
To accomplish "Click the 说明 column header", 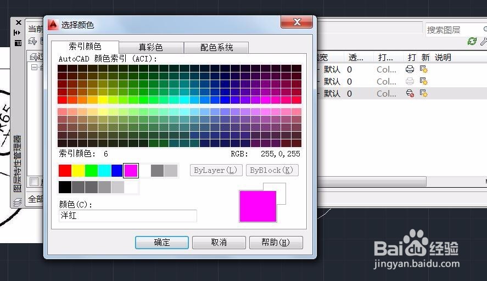I will click(x=443, y=58).
